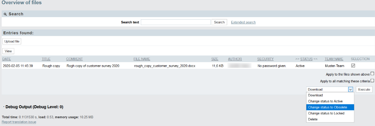Choose 'Change status to Active' option
The height and width of the screenshot is (126, 375).
330,101
